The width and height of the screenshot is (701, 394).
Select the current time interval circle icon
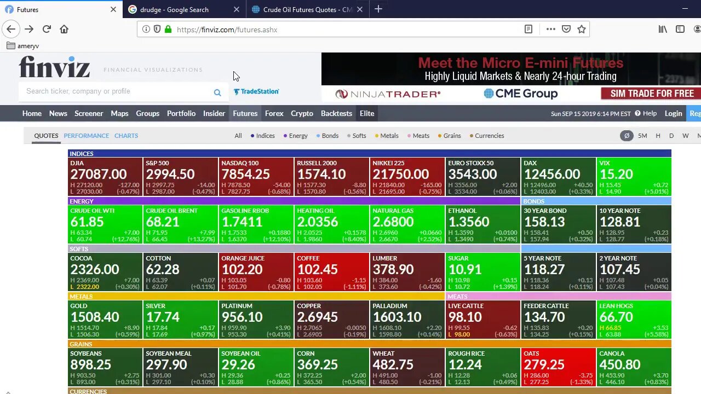pyautogui.click(x=627, y=136)
